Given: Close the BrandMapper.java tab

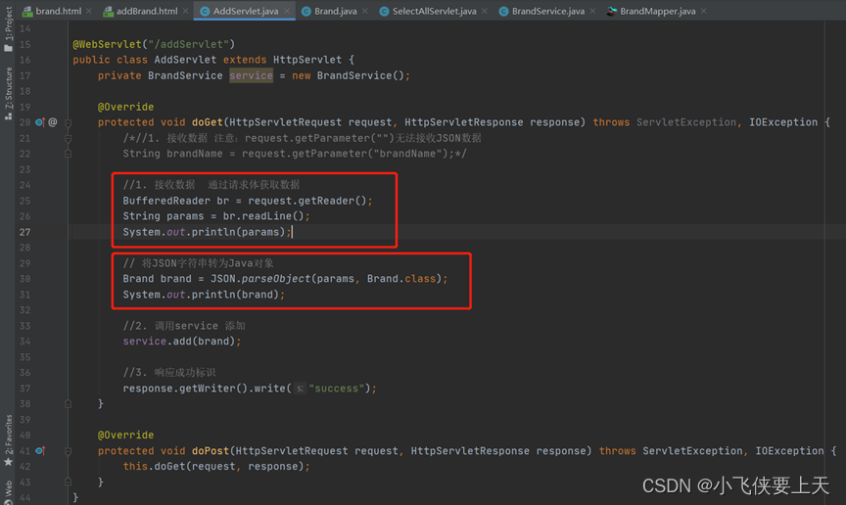Looking at the screenshot, I should (x=704, y=11).
